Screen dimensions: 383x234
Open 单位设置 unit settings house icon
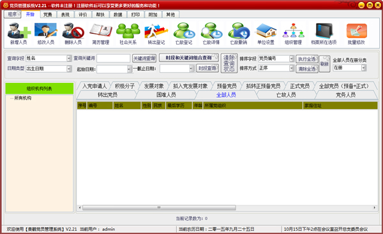click(x=266, y=34)
